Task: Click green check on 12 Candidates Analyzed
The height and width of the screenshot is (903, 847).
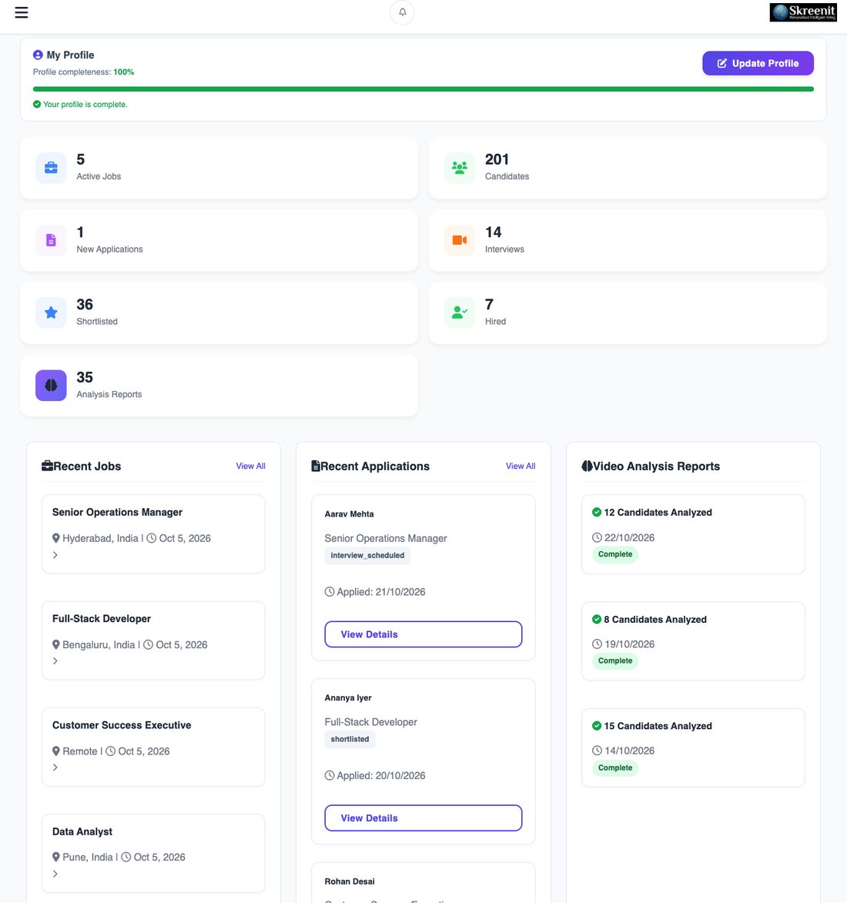Action: point(597,513)
